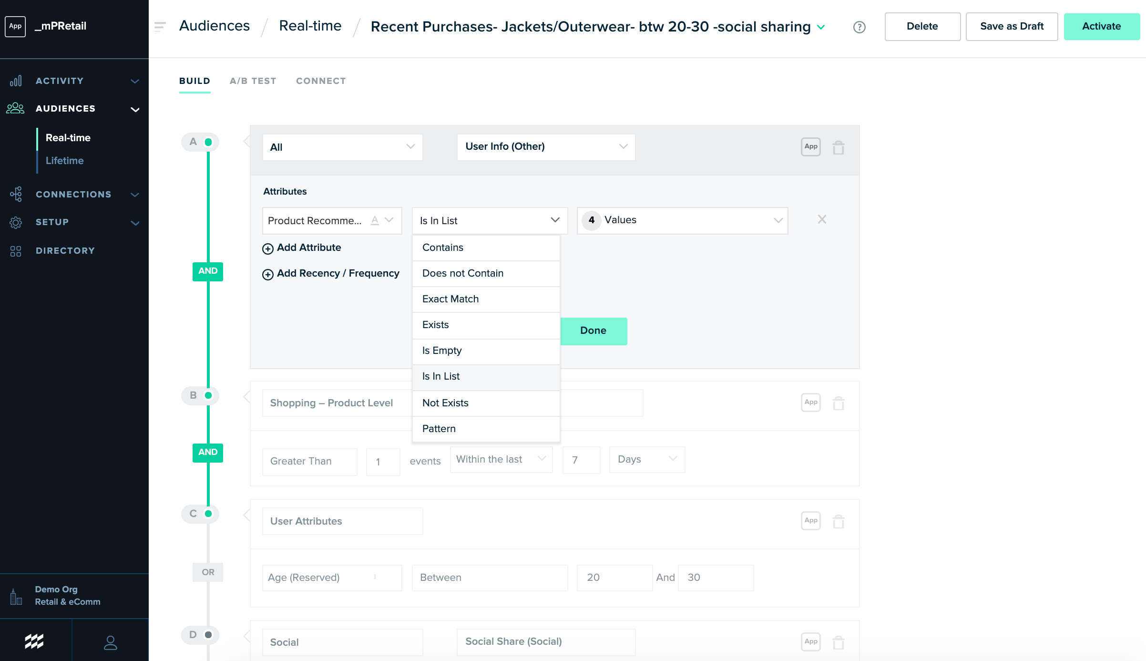Switch to the A/B Test tab
The width and height of the screenshot is (1146, 661).
[x=253, y=81]
